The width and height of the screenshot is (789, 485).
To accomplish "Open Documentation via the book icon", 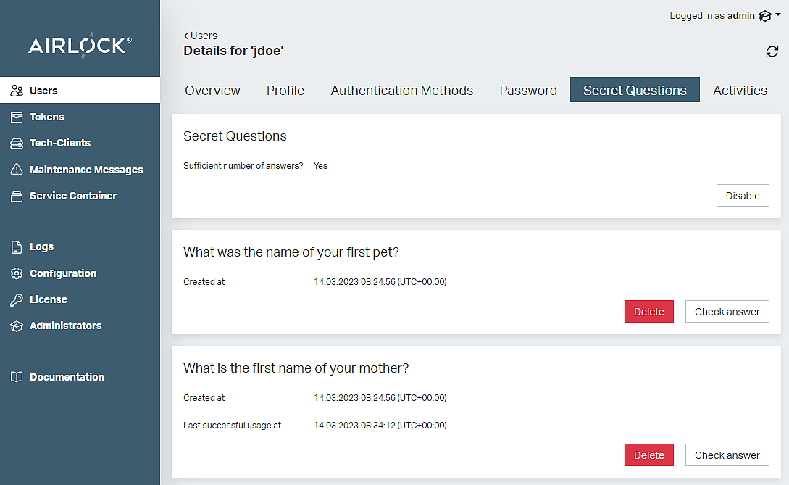I will pos(17,377).
